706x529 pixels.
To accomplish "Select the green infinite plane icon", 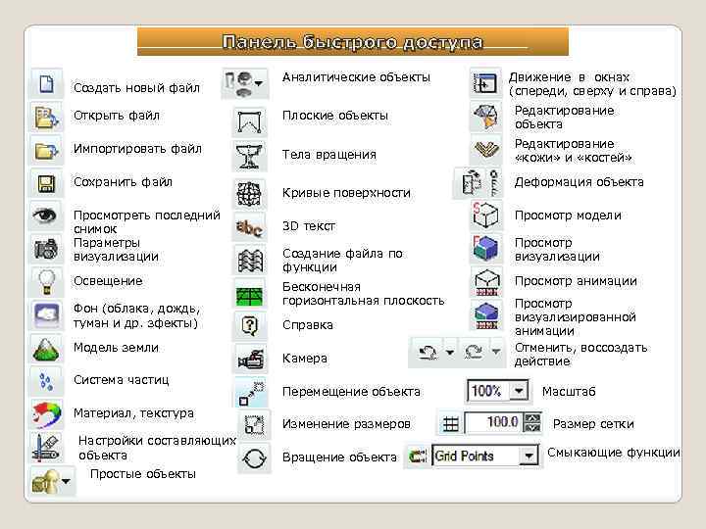I will [x=249, y=296].
